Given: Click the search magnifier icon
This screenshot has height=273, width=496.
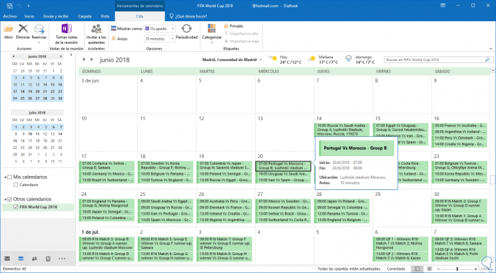Looking at the screenshot, I should click(487, 60).
